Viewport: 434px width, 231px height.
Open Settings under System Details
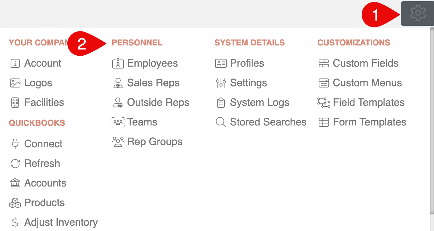pyautogui.click(x=248, y=83)
